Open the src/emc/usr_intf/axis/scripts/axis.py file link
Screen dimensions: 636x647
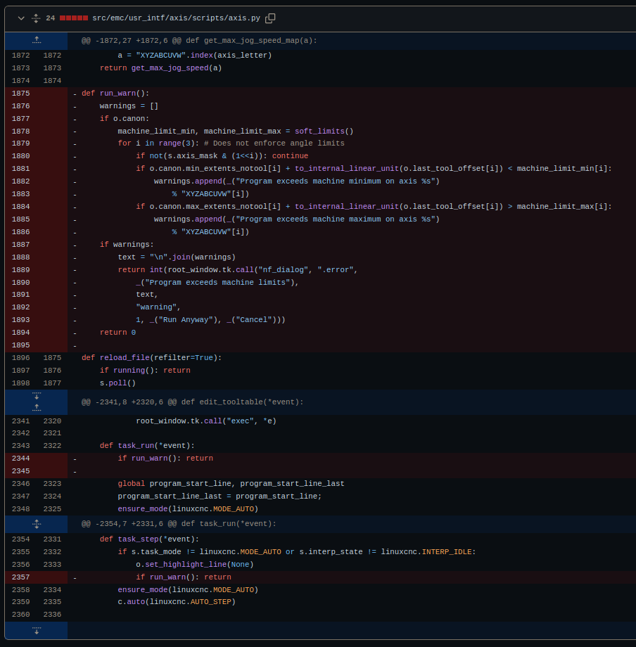click(x=176, y=18)
